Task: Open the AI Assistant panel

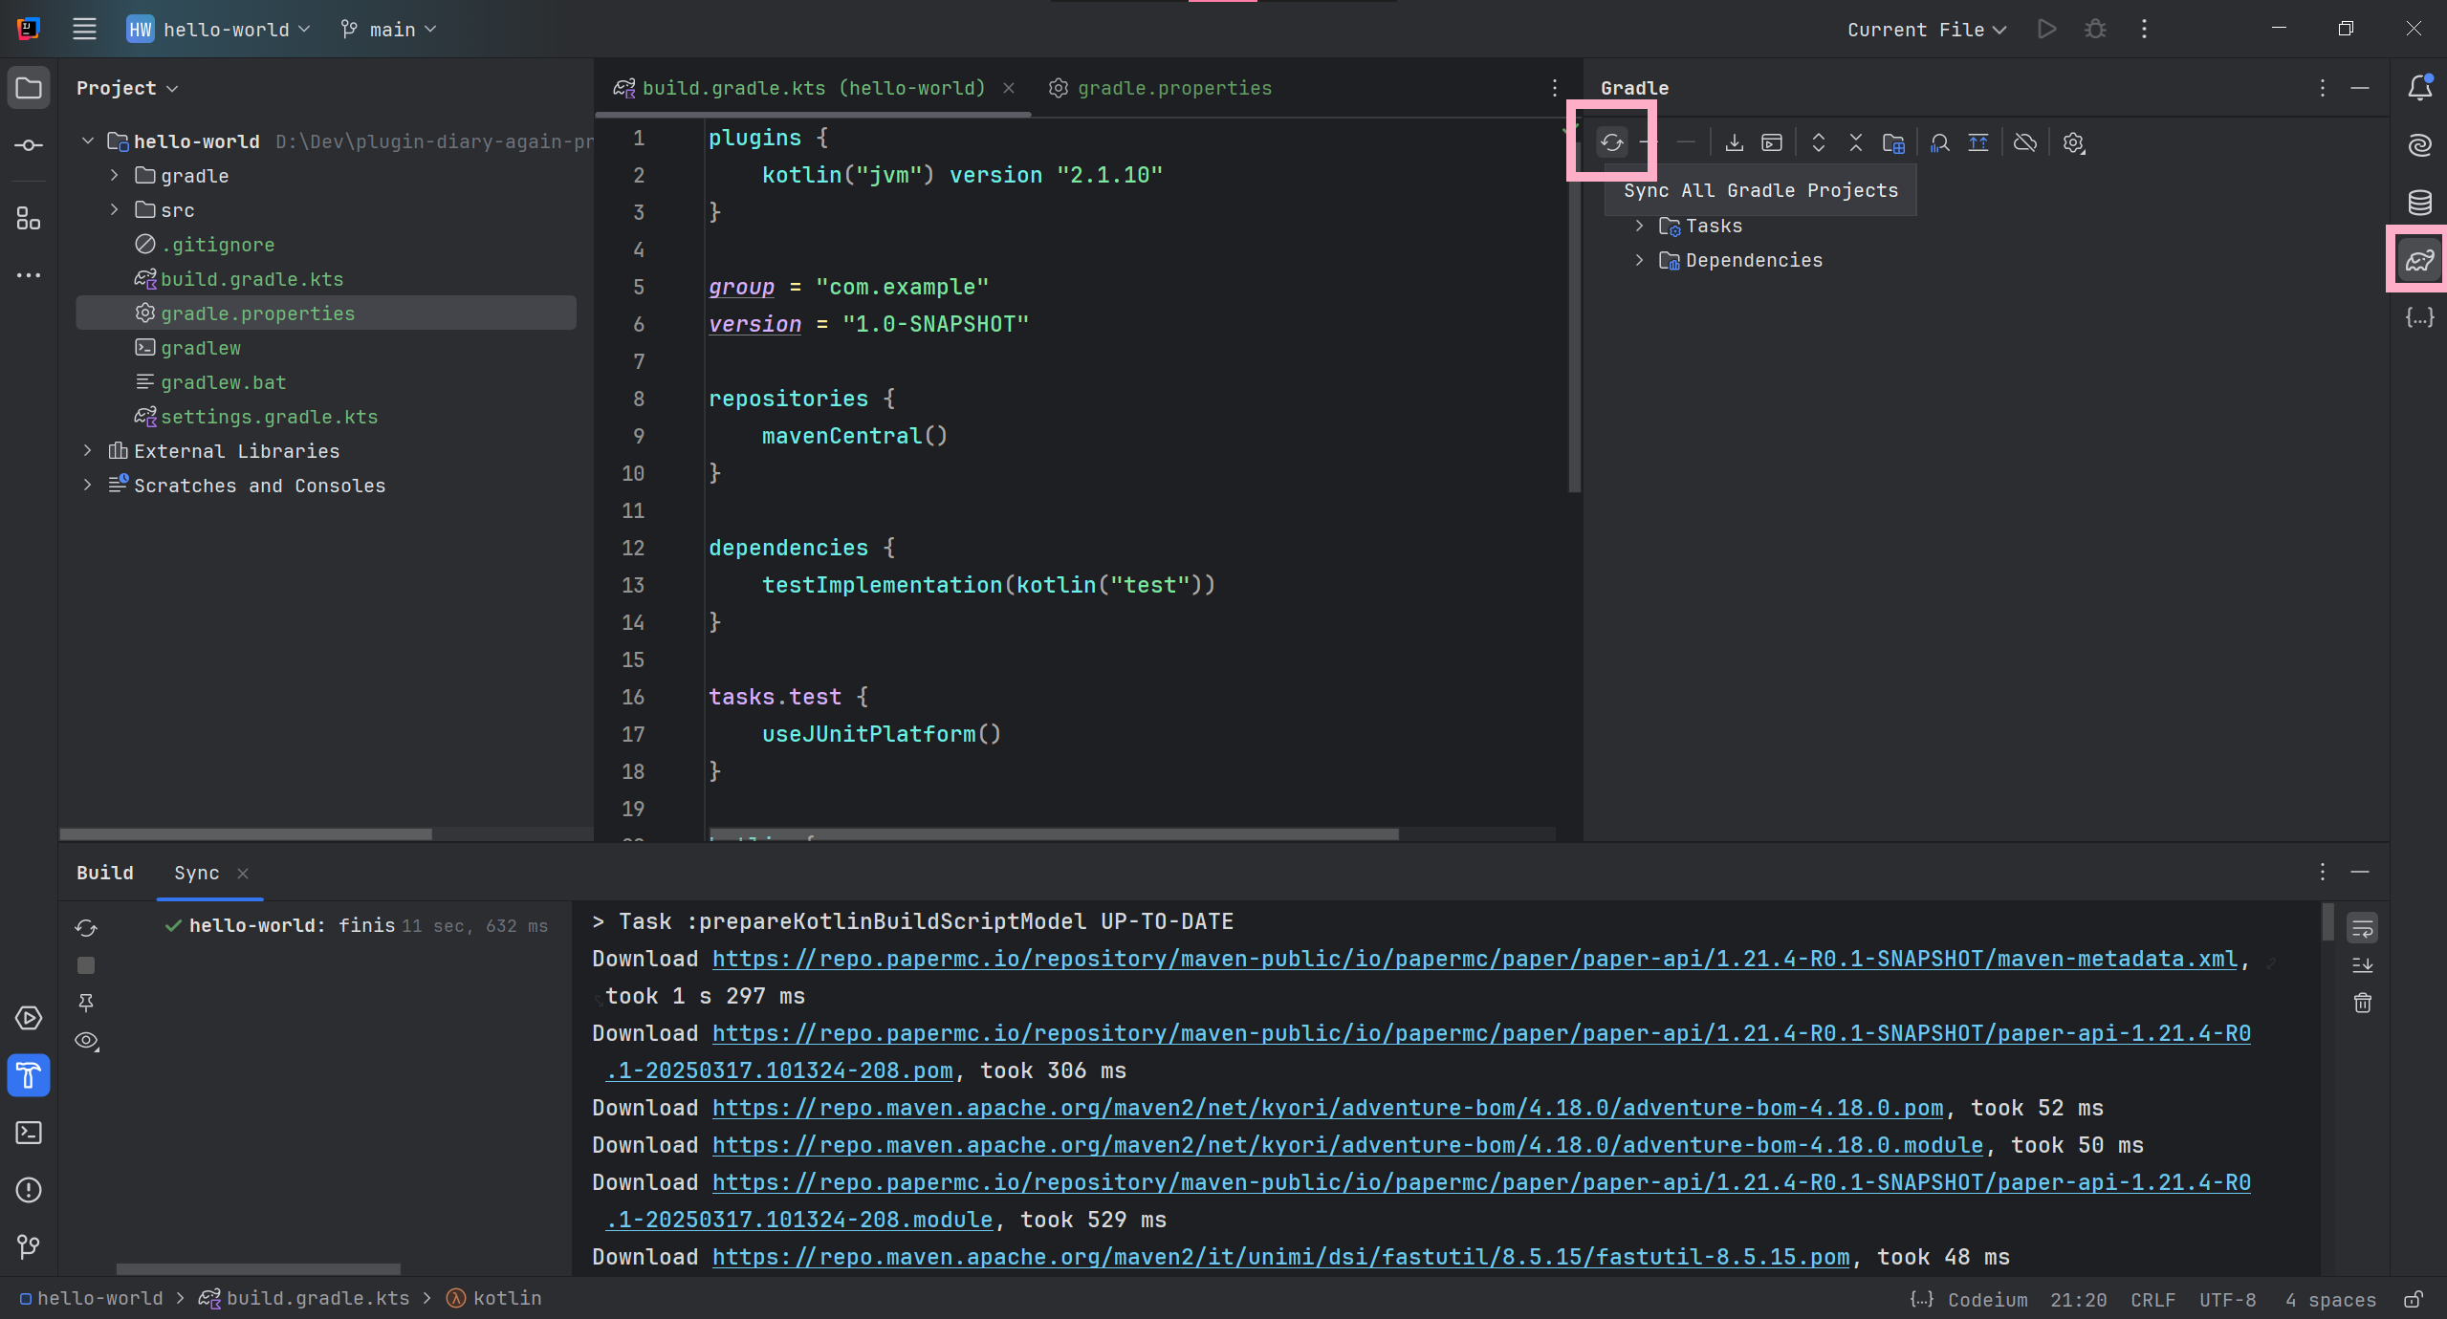Action: pos(2419,144)
